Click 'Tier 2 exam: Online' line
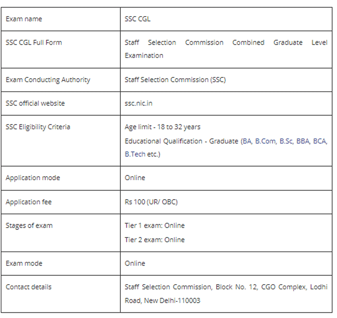This screenshot has width=337, height=318. pyautogui.click(x=155, y=240)
